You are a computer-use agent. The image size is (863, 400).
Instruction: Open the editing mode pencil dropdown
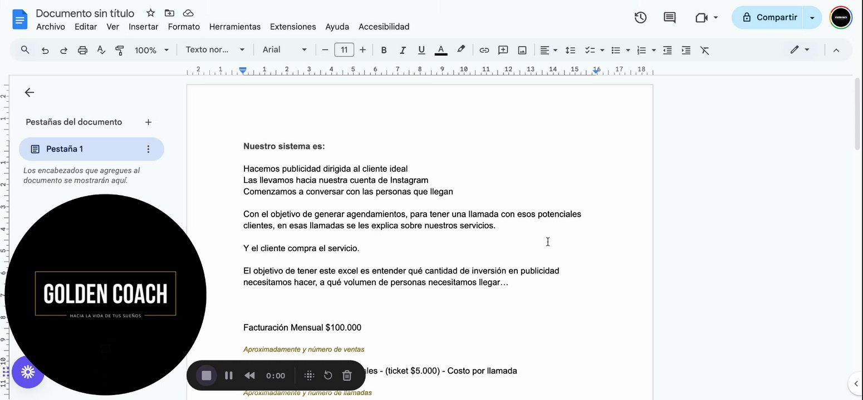(800, 50)
